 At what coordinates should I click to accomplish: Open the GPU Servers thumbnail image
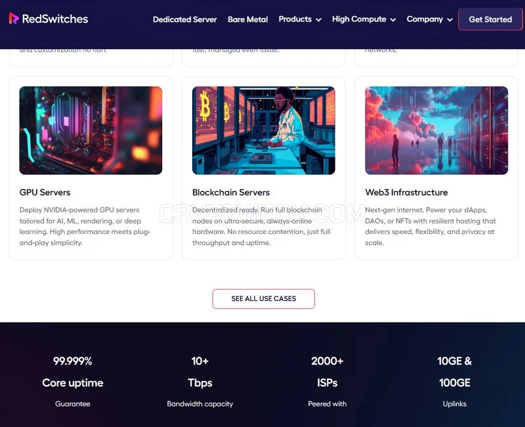(x=91, y=130)
